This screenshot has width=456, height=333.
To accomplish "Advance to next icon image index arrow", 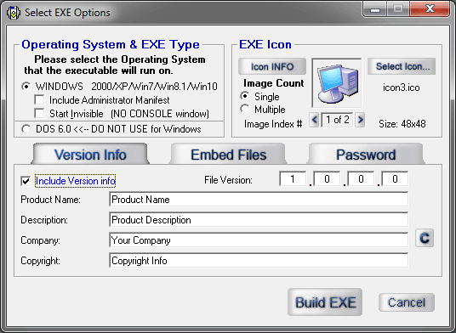I will pos(360,120).
